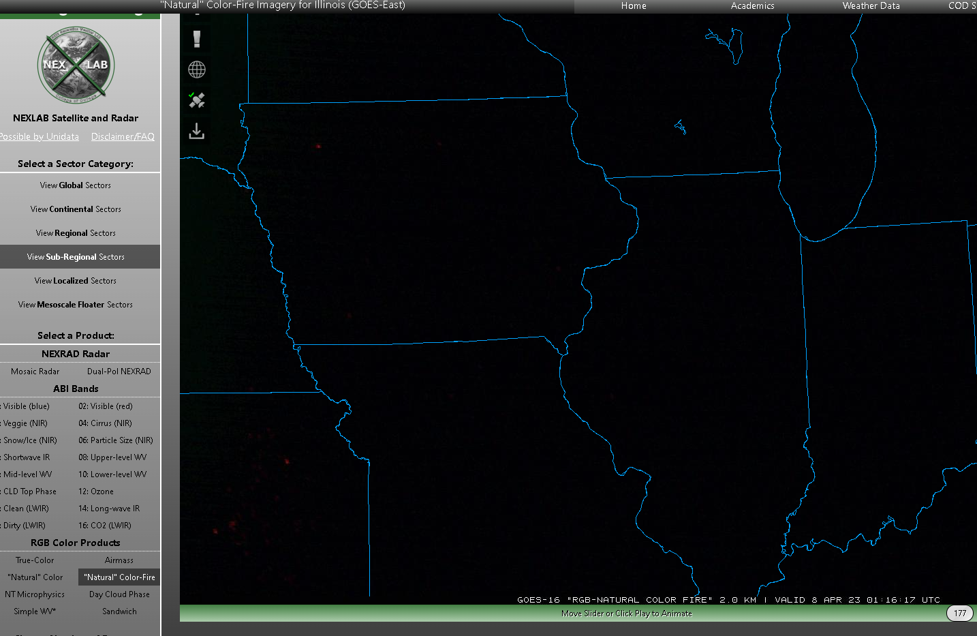
Task: Choose the Day Cloud Phase product
Action: pos(119,594)
